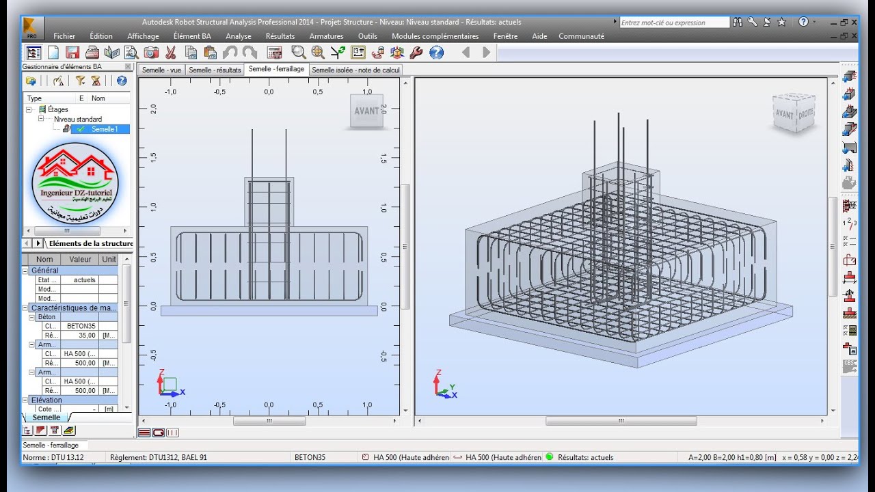Open Print preview magnifier page icon

coord(131,53)
